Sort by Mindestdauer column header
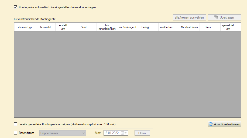This screenshot has height=138, width=247. pyautogui.click(x=189, y=27)
